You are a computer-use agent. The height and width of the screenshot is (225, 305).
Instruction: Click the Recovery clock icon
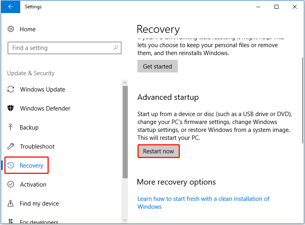(11, 165)
